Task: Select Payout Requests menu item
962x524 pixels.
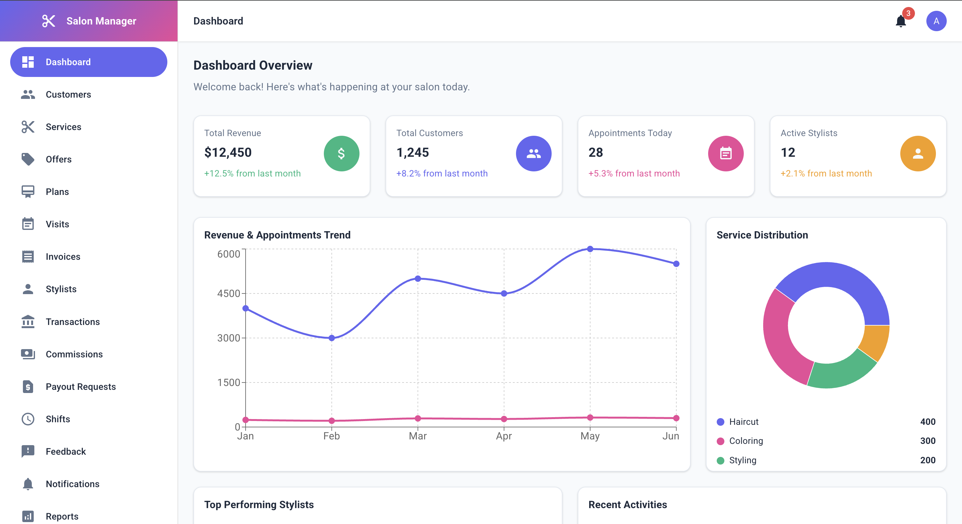Action: (x=81, y=387)
